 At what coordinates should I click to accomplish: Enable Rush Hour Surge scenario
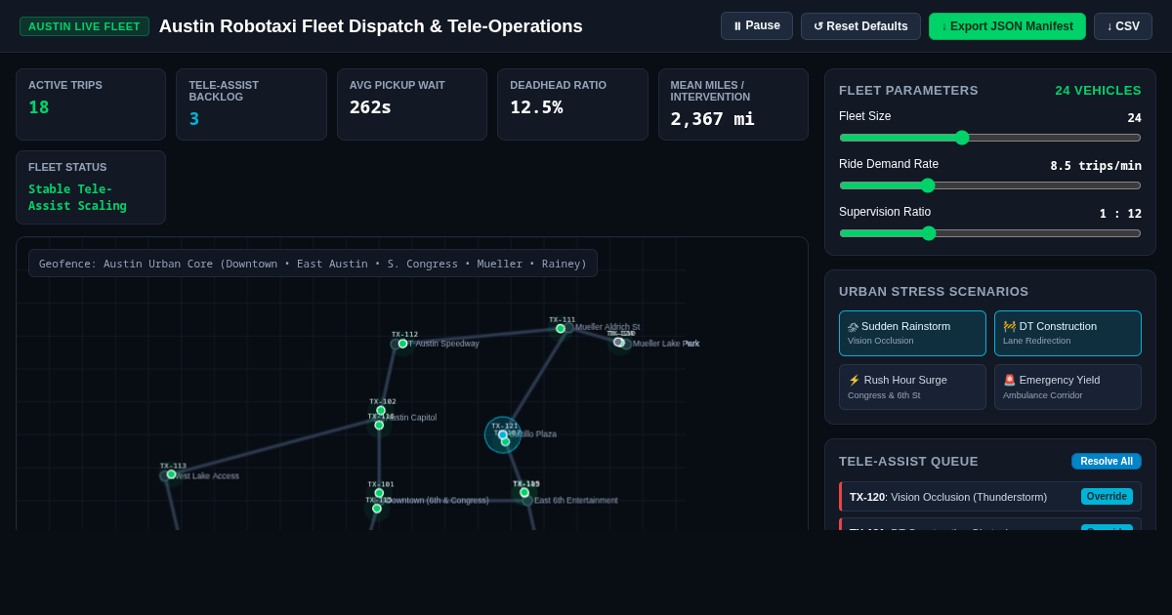click(912, 387)
